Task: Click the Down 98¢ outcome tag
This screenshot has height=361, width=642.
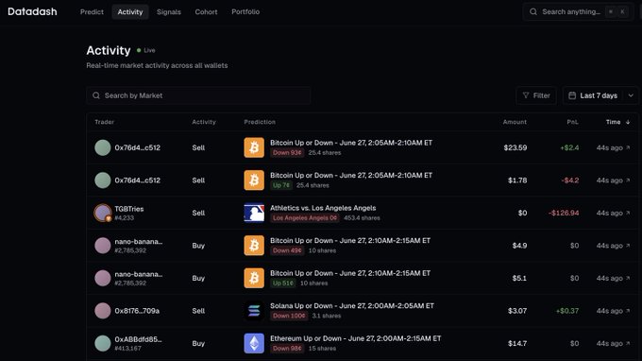Action: click(x=287, y=349)
